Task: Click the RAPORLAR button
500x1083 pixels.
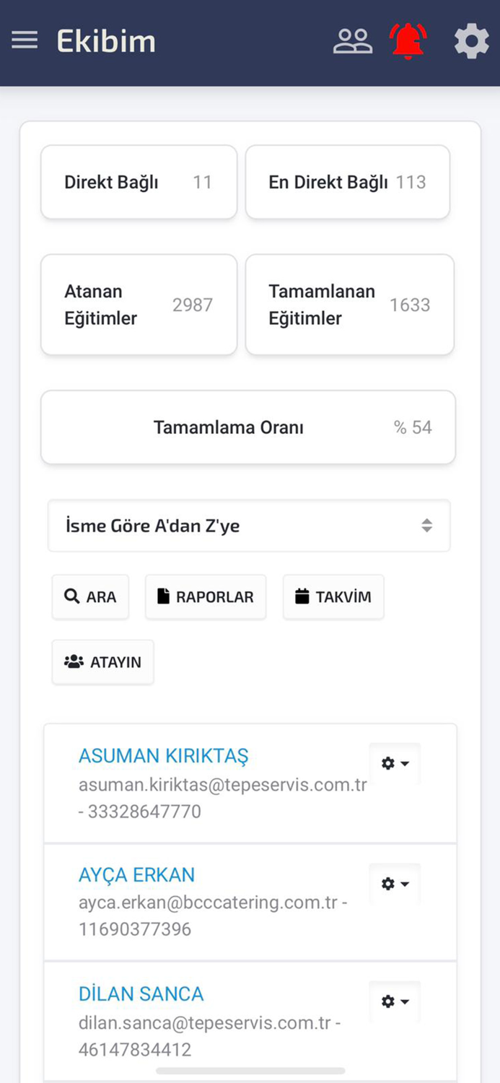Action: click(x=206, y=596)
